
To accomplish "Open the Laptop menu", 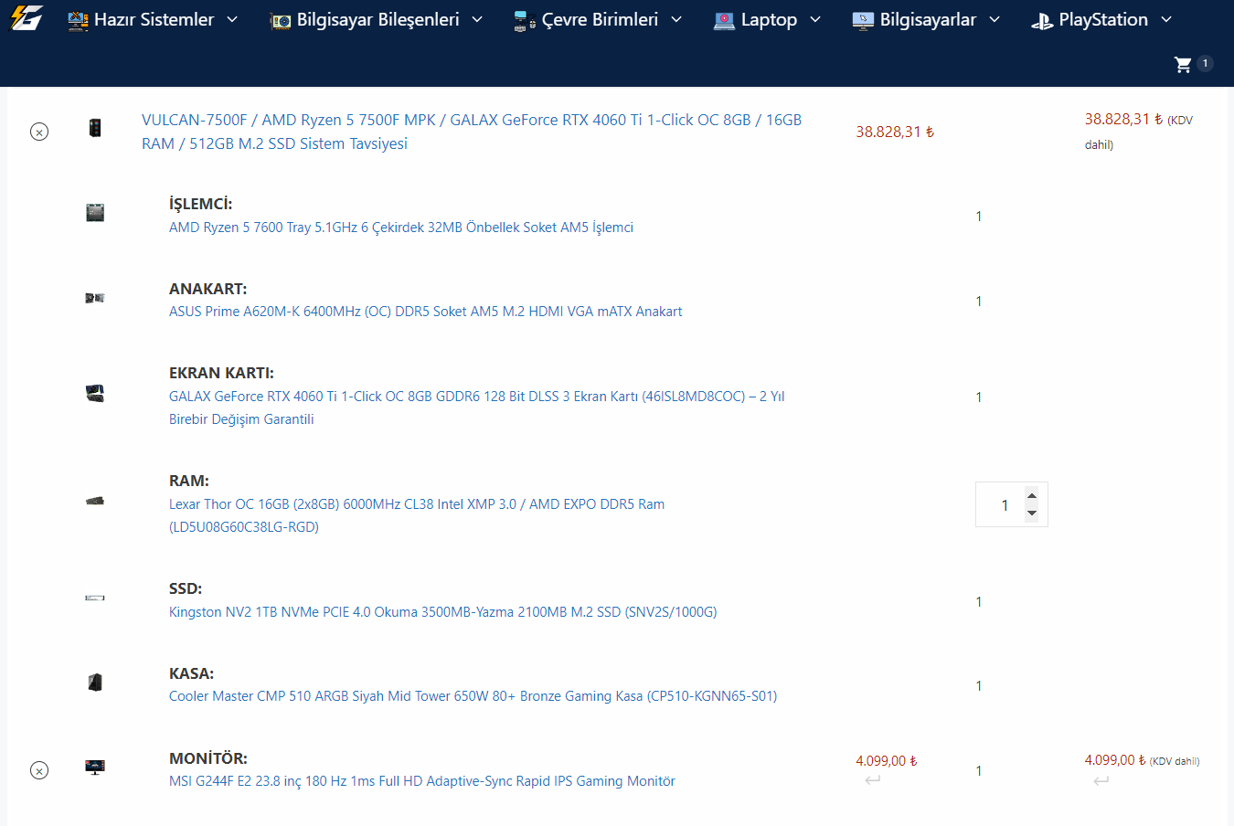I will point(768,19).
